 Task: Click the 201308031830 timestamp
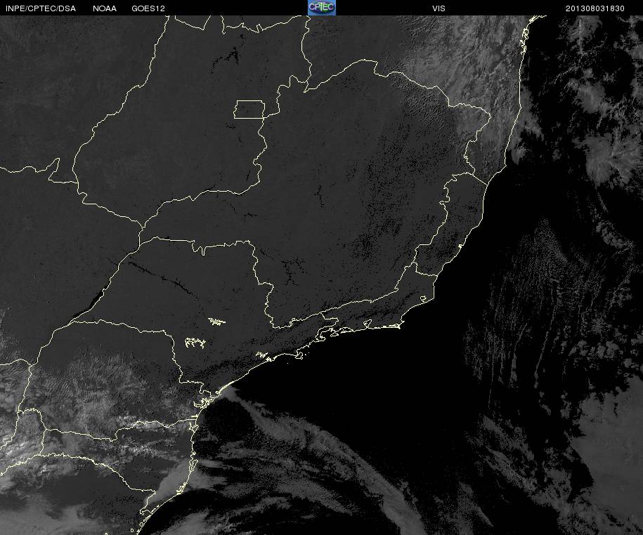point(595,8)
